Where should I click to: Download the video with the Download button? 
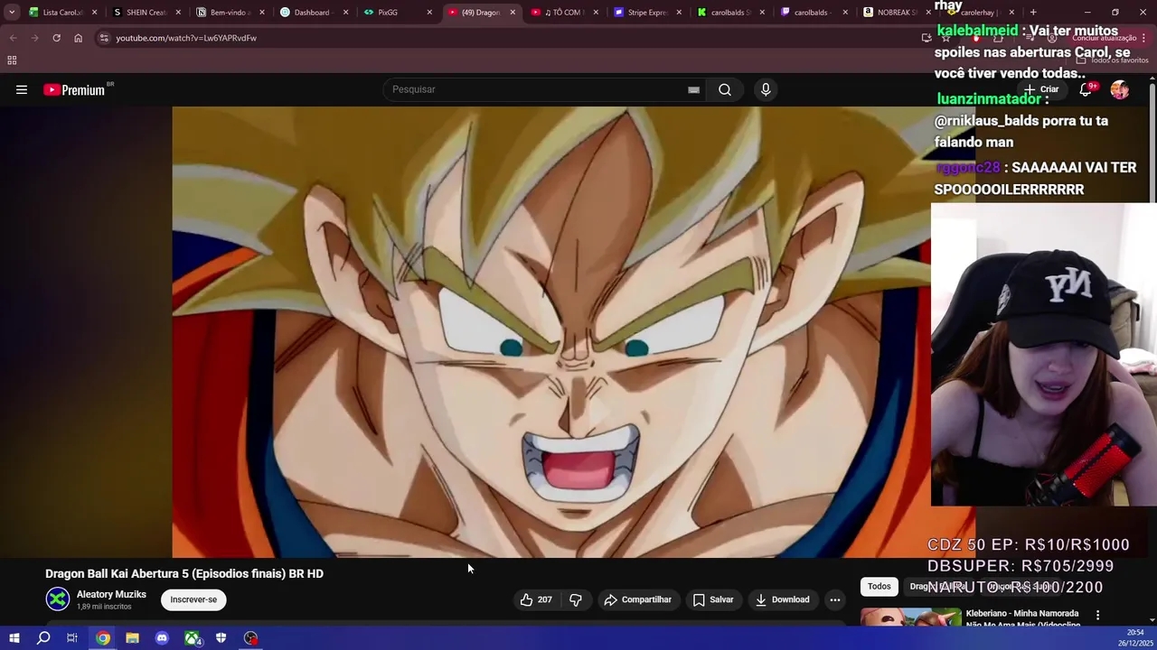pos(783,599)
